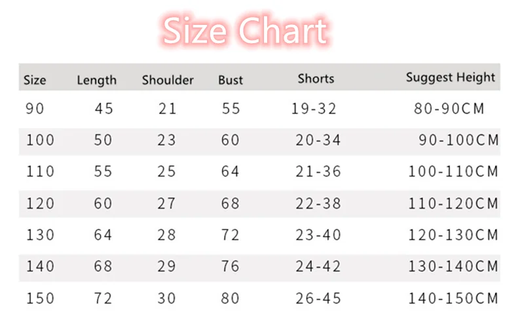
Task: Click the 140-150CM suggested height cell
Action: 453,298
